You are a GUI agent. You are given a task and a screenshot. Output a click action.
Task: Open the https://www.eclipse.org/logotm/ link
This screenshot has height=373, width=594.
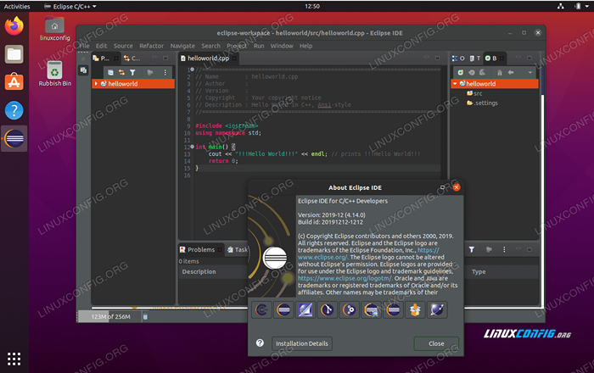(345, 278)
